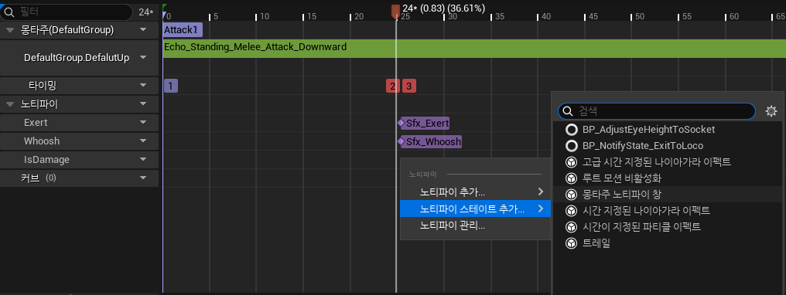Click the icon beside 몽타주 노티파이 창
This screenshot has width=786, height=295.
(572, 195)
